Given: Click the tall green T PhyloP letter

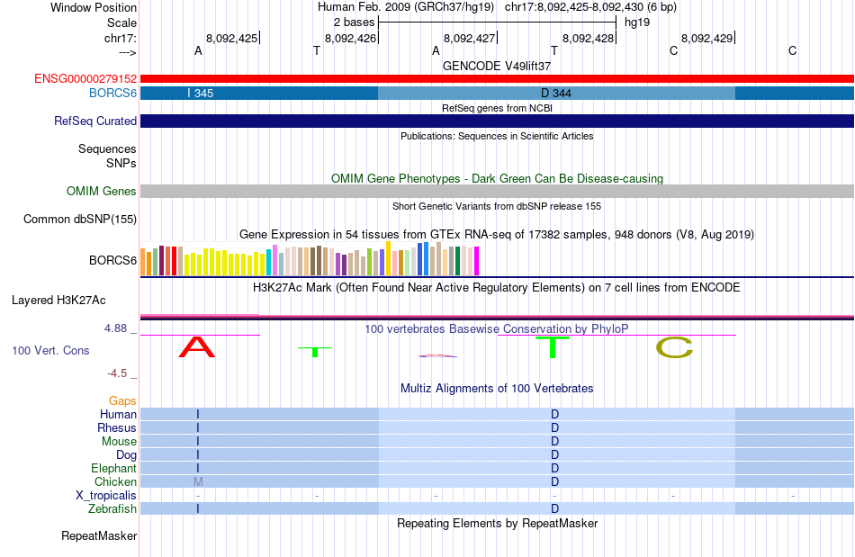Looking at the screenshot, I should (553, 346).
